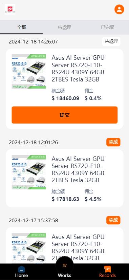
Task: Switch to the 已完成 tab
Action: (107, 27)
